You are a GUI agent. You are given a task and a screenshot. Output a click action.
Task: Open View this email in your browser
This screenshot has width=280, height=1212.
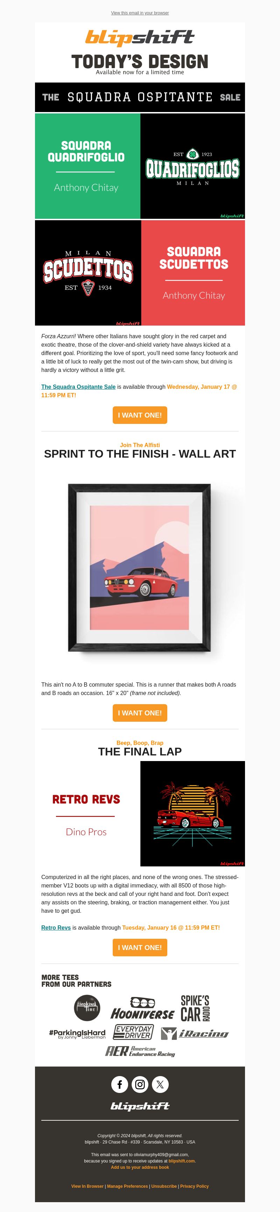coord(140,13)
